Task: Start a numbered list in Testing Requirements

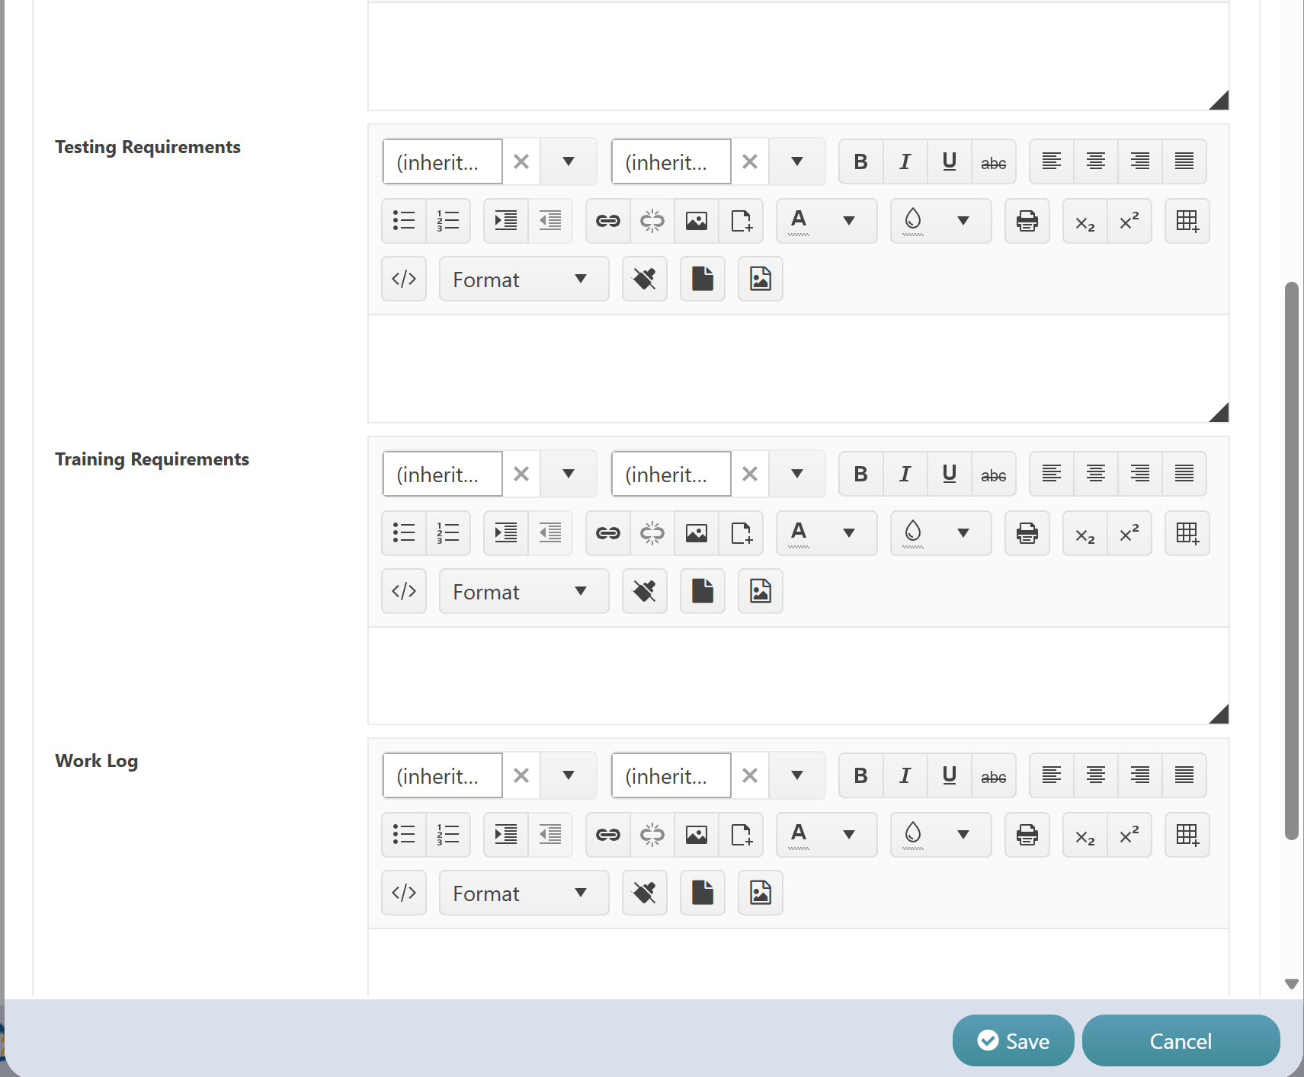Action: click(448, 221)
